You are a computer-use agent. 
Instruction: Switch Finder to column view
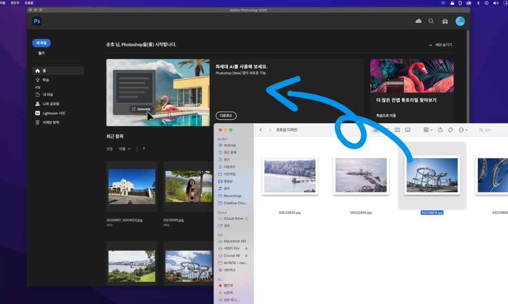coord(397,129)
